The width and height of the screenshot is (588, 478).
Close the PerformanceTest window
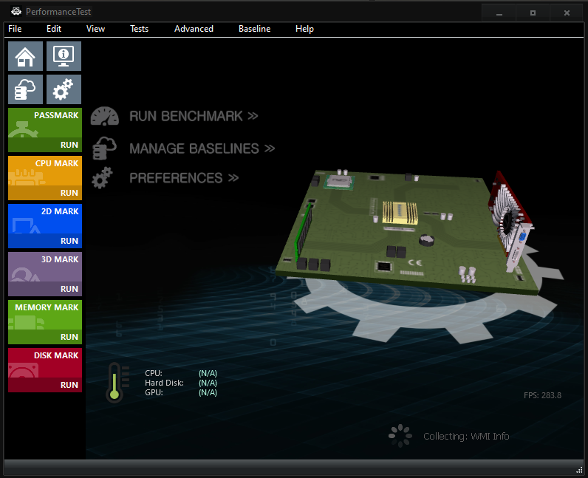[567, 13]
